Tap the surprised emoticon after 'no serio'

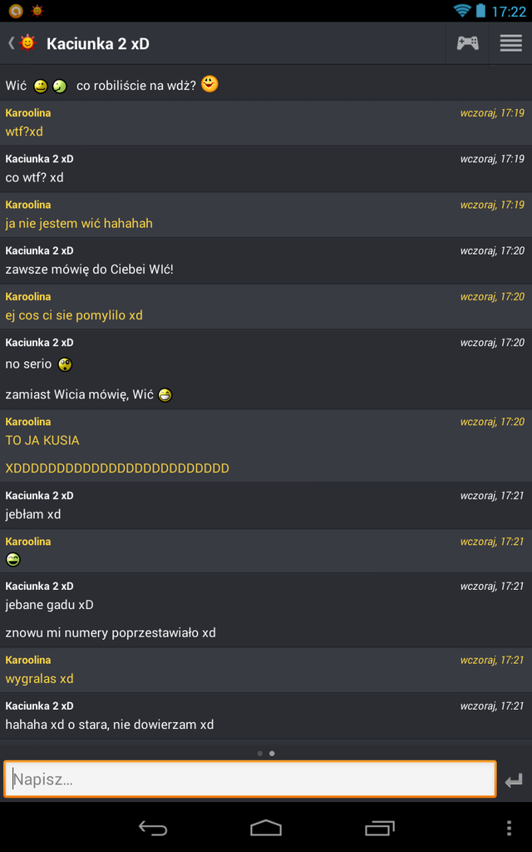click(x=65, y=364)
